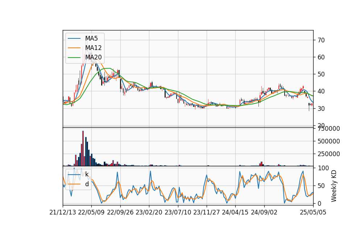Click the orange MA12 legend line sample
This screenshot has height=250, width=348.
(x=74, y=48)
